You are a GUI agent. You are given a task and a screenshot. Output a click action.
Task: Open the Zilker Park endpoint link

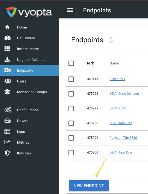[x=117, y=79]
